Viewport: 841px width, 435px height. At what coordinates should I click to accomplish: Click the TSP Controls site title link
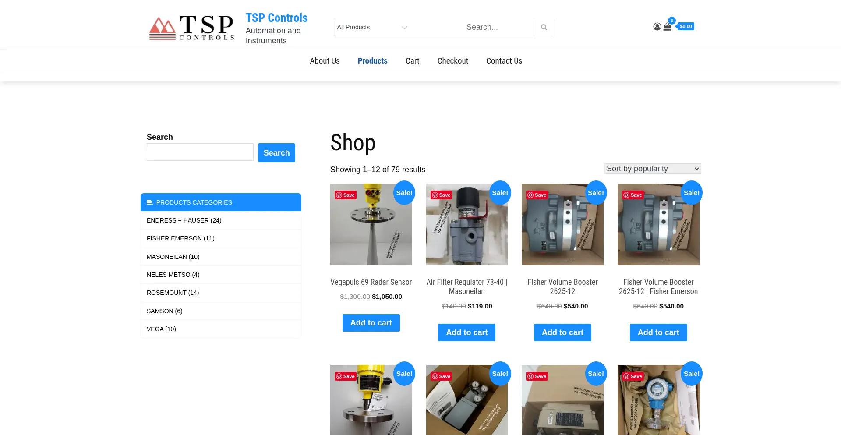[276, 18]
